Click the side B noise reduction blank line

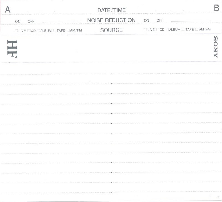coord(190,20)
